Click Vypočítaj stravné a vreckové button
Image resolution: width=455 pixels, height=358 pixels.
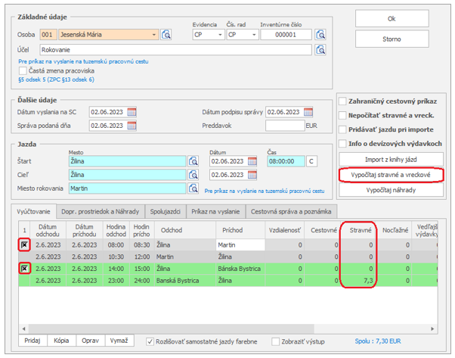(391, 175)
